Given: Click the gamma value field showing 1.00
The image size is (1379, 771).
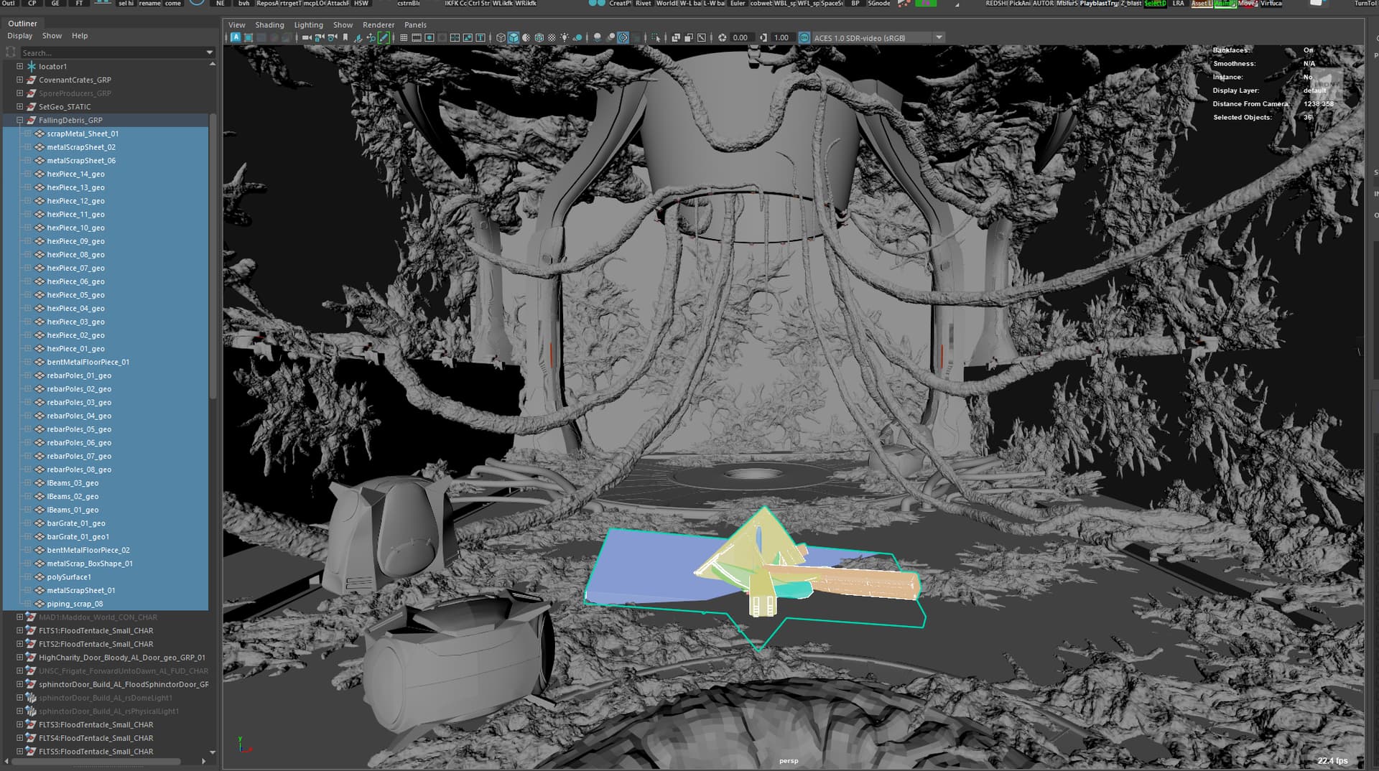Looking at the screenshot, I should pos(781,37).
